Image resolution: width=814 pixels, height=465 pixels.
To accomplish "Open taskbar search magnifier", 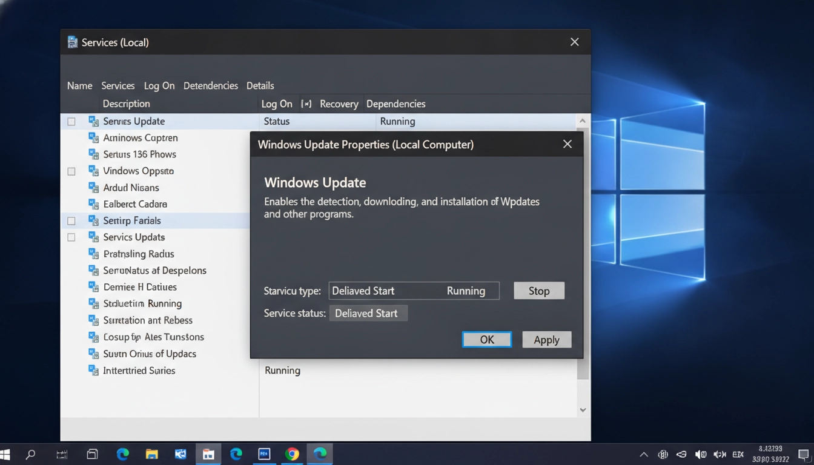I will click(30, 454).
